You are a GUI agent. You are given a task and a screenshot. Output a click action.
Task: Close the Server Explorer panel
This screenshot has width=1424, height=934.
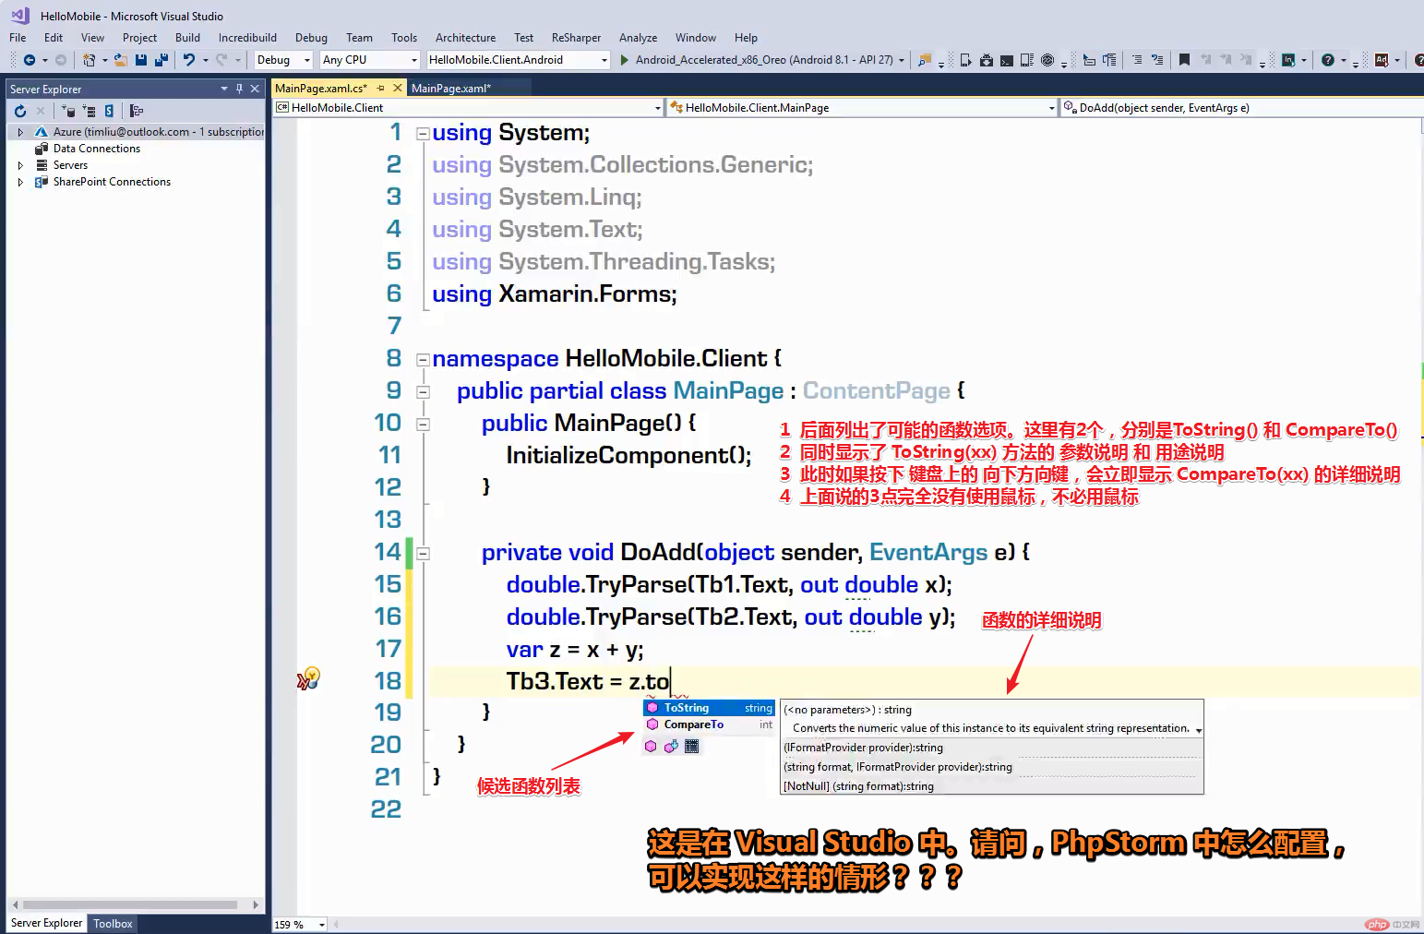[255, 89]
